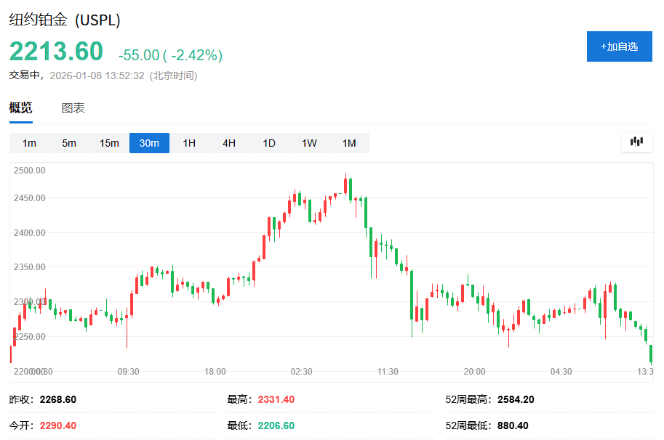664x440 pixels.
Task: Select the 1m timeframe
Action: pos(29,143)
